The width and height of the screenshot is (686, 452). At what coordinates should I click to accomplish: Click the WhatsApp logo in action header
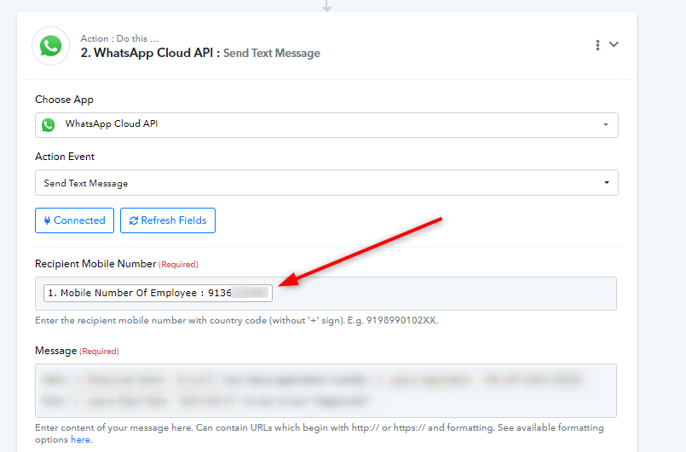51,46
